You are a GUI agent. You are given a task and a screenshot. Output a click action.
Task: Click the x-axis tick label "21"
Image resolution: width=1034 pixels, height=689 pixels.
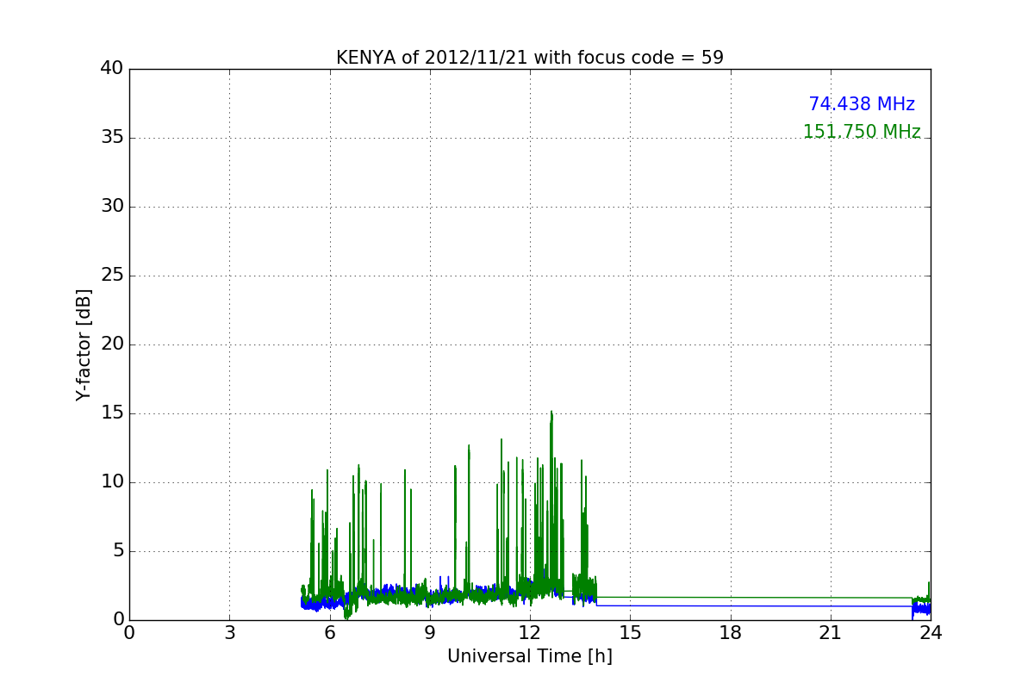click(831, 633)
